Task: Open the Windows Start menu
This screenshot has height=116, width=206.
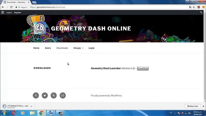Action: tap(4, 113)
